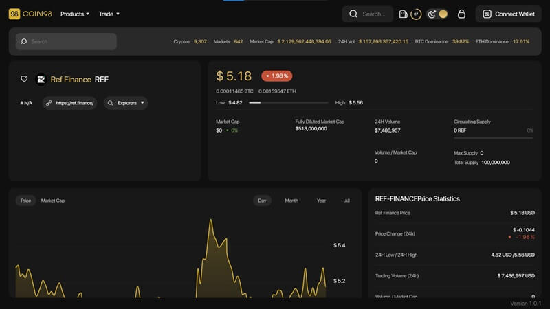Click the tallest peak on price chart

(211, 220)
